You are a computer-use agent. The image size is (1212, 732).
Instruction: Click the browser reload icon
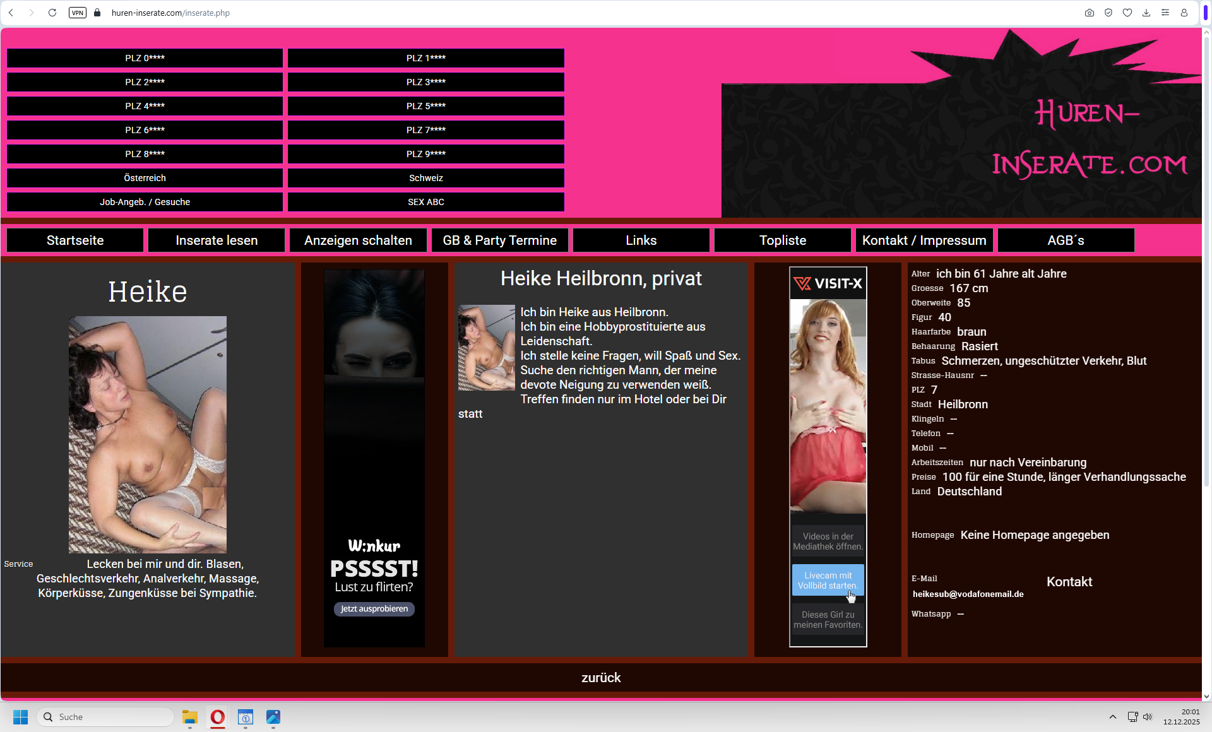tap(52, 13)
